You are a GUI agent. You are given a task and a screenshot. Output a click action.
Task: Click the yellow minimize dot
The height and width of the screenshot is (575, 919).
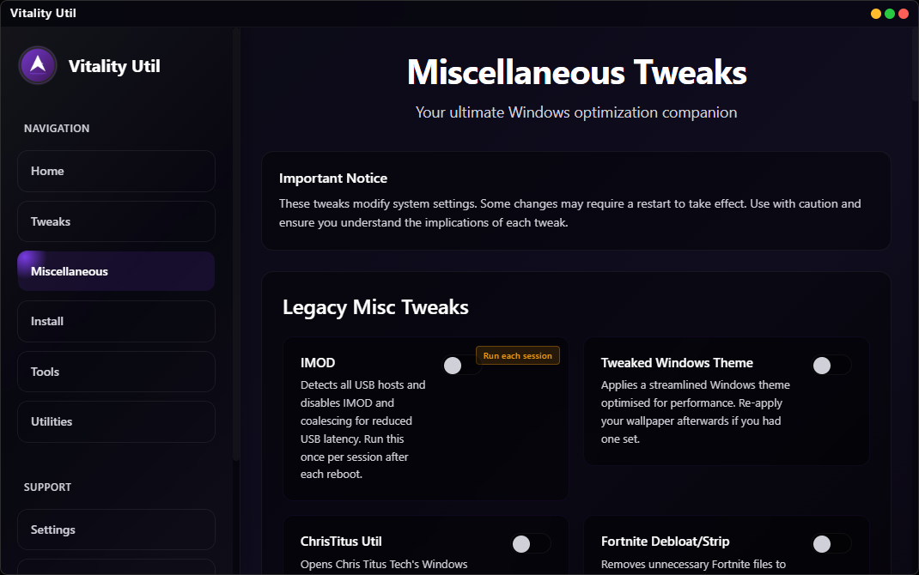tap(874, 13)
